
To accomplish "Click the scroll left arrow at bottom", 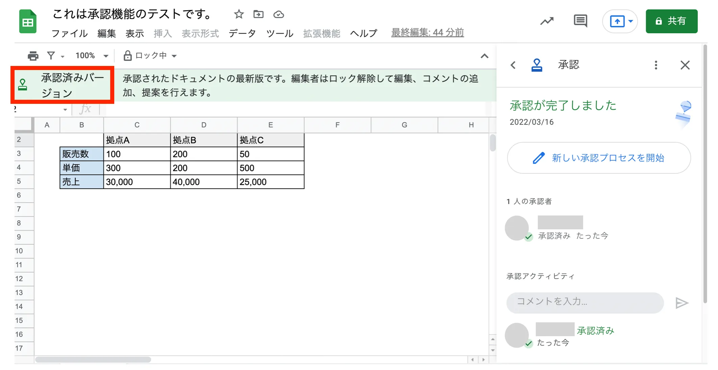I will point(472,360).
